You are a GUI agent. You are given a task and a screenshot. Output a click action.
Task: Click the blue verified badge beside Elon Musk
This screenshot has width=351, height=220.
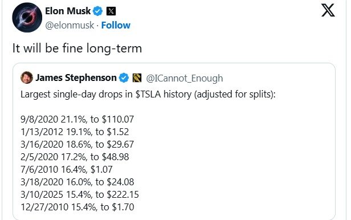point(97,11)
